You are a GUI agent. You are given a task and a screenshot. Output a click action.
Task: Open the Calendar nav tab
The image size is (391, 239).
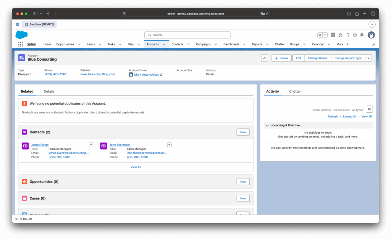318,44
